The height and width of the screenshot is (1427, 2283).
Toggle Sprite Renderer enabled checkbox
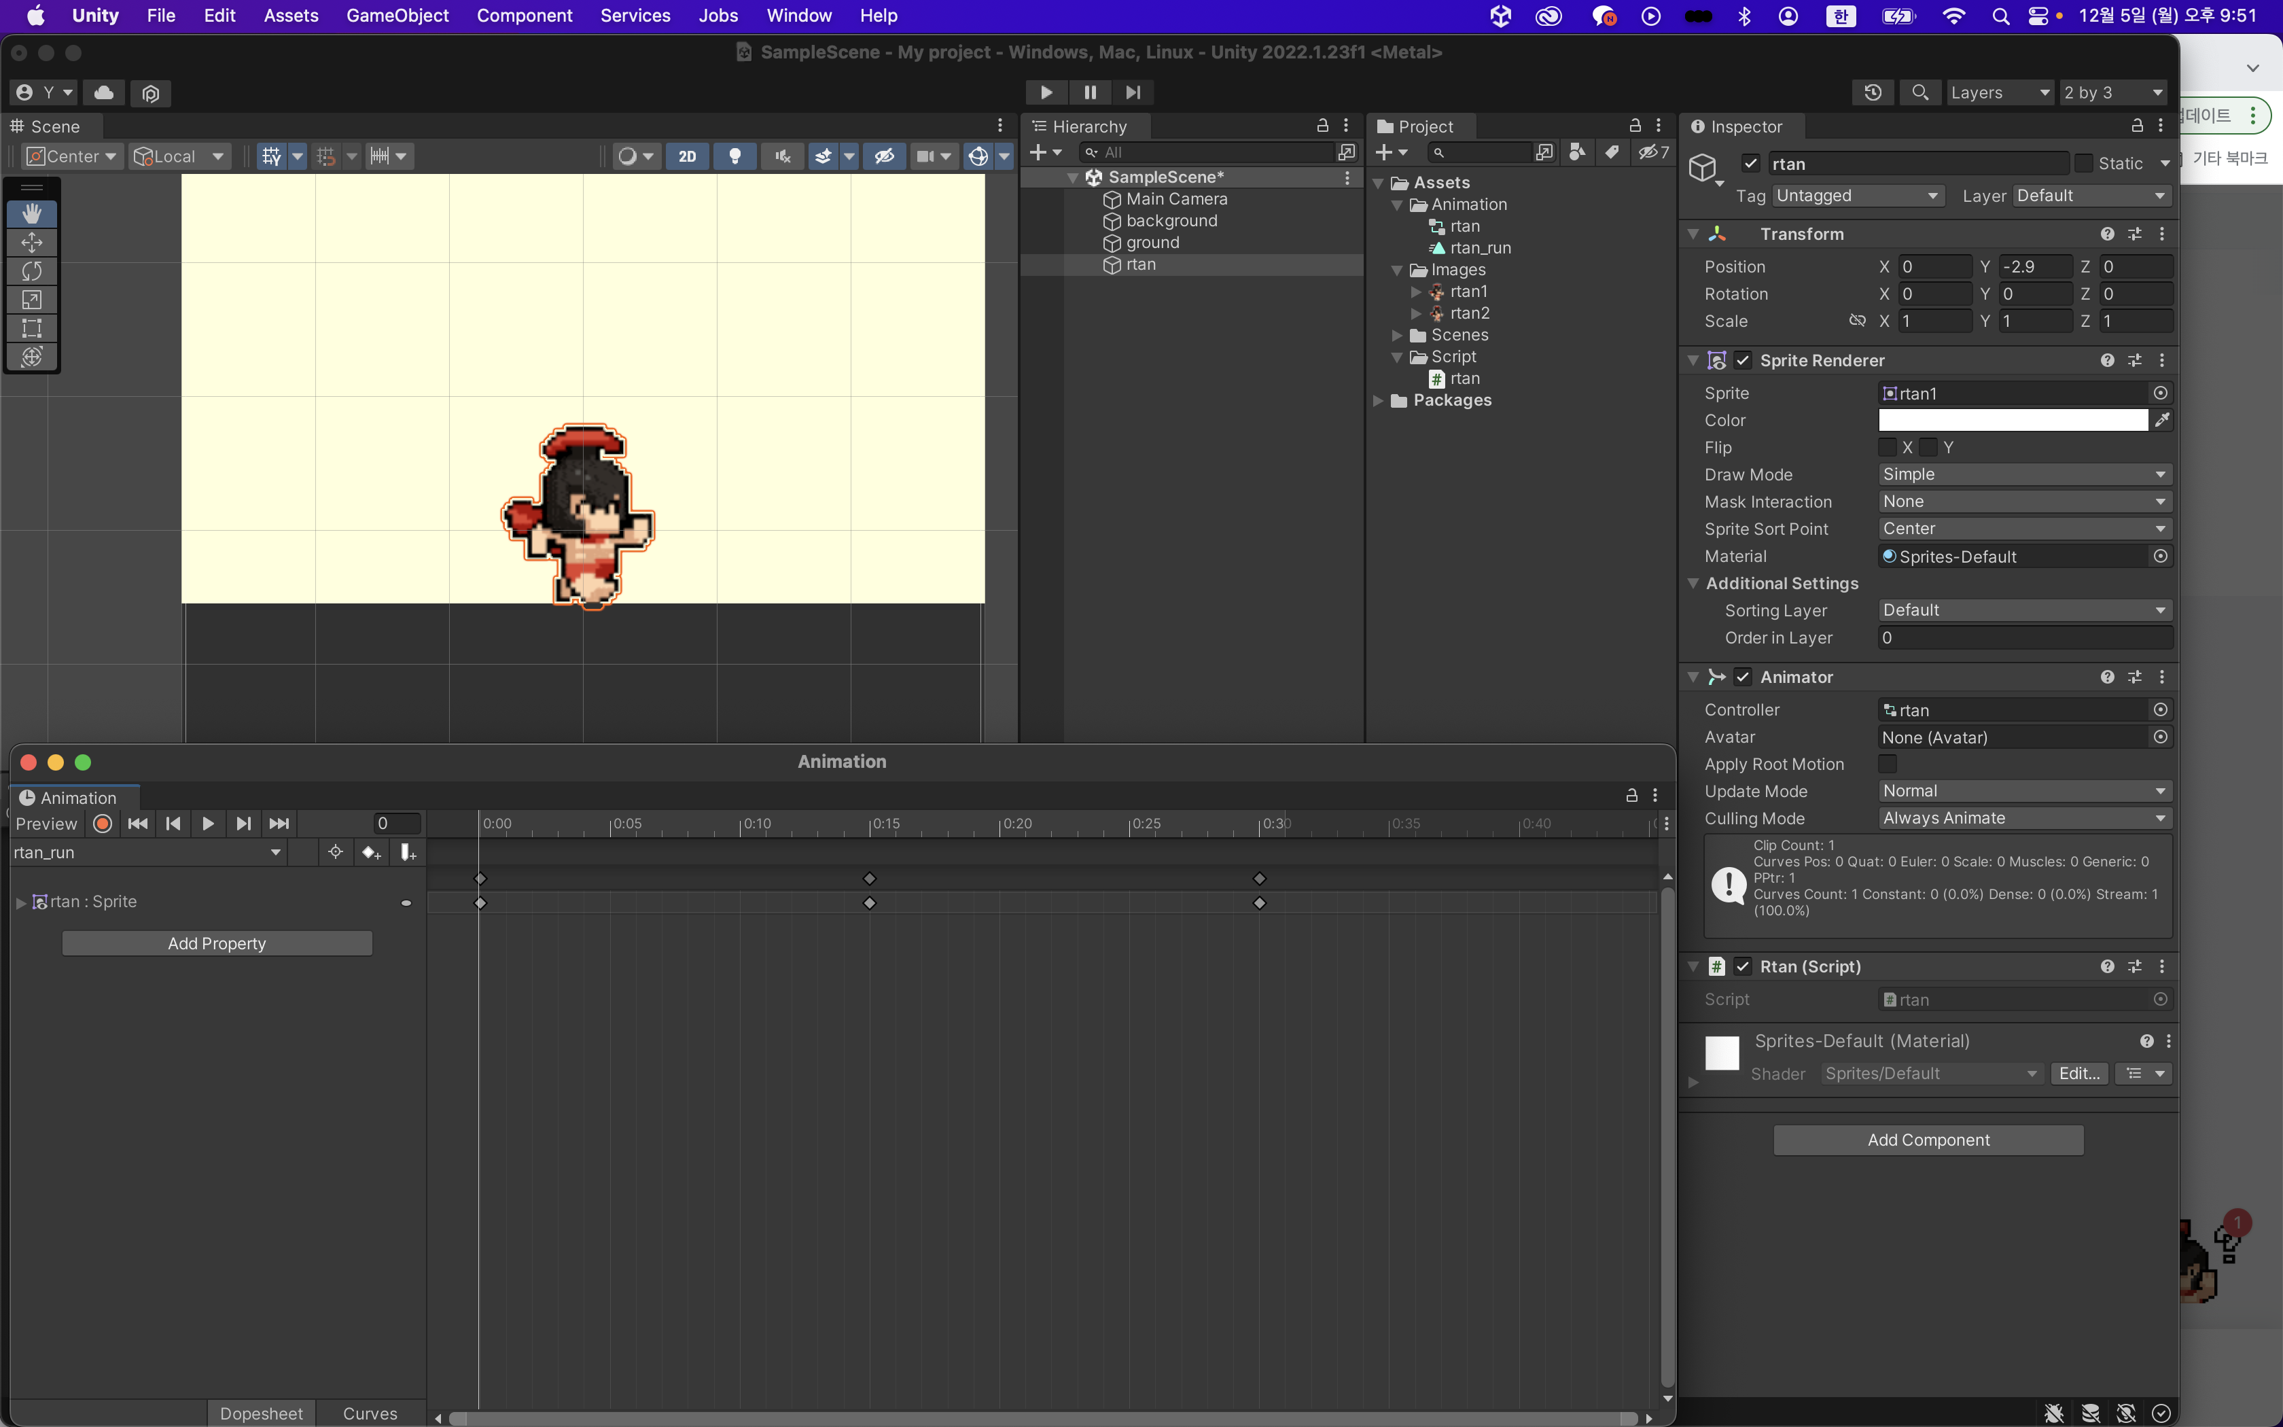click(1744, 361)
